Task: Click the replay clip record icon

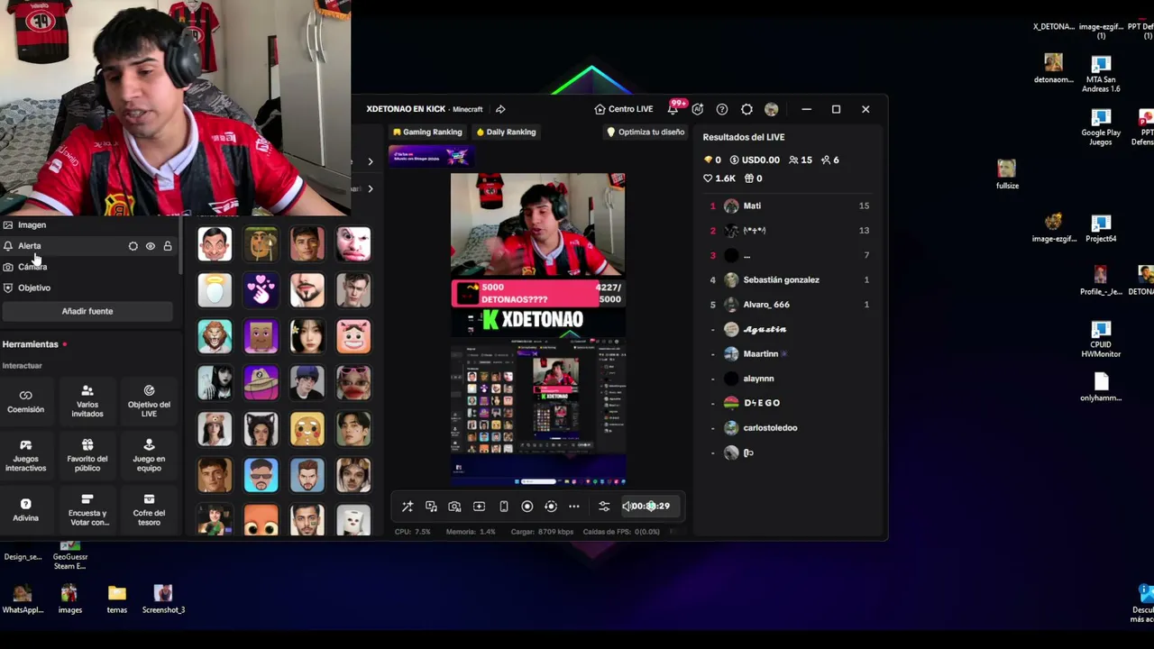Action: (x=551, y=507)
